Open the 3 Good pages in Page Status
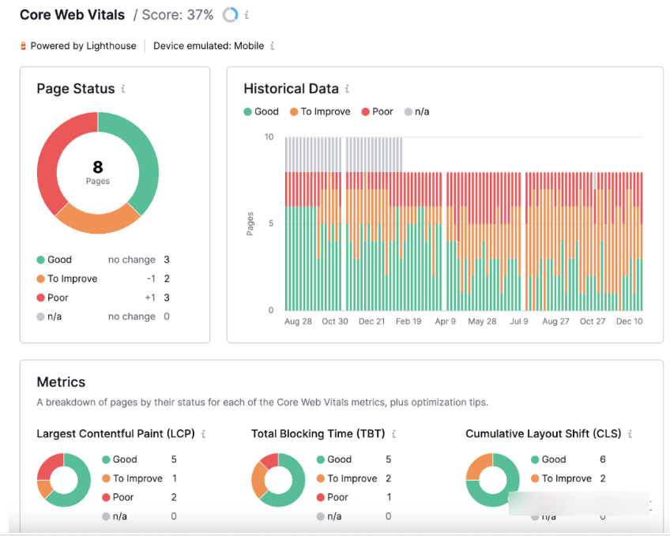Viewport: 670px width, 536px height. (167, 260)
